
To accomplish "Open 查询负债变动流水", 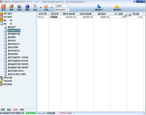I will click(16, 71).
